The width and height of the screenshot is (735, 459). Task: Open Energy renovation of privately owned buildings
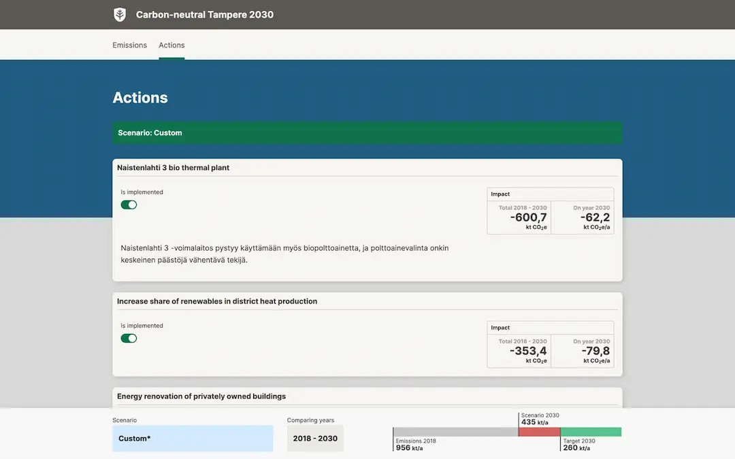201,396
